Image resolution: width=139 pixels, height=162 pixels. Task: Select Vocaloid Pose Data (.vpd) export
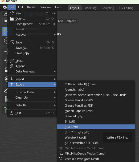click(x=96, y=159)
